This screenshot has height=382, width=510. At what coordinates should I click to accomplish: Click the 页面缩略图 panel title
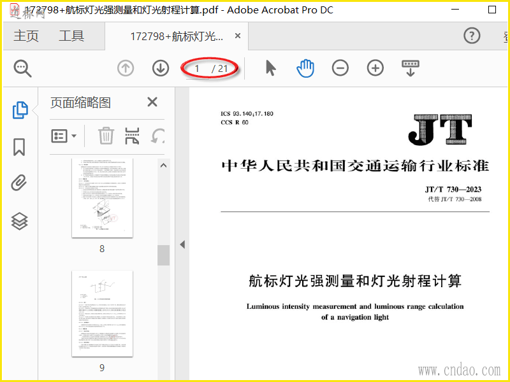(80, 103)
